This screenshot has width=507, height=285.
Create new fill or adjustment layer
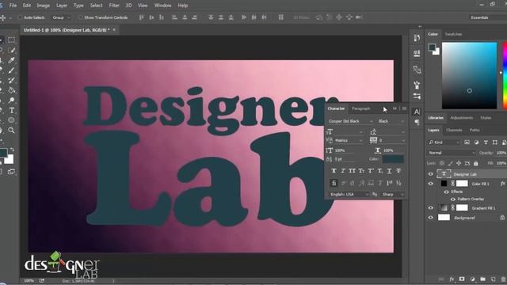pyautogui.click(x=472, y=279)
